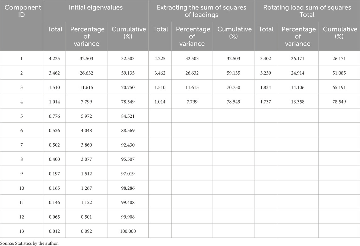Screen dimensions: 360x246
Task: Click row label for component 5
Action: 21,116
